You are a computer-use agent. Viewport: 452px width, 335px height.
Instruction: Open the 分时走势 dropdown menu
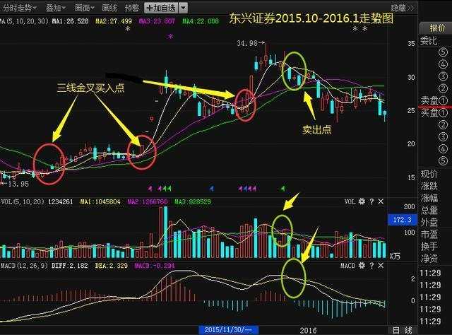(20, 8)
